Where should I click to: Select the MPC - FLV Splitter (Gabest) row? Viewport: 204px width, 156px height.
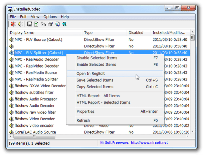99,53
